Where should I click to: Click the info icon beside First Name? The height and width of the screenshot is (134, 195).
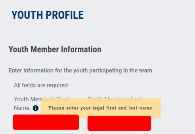35,108
